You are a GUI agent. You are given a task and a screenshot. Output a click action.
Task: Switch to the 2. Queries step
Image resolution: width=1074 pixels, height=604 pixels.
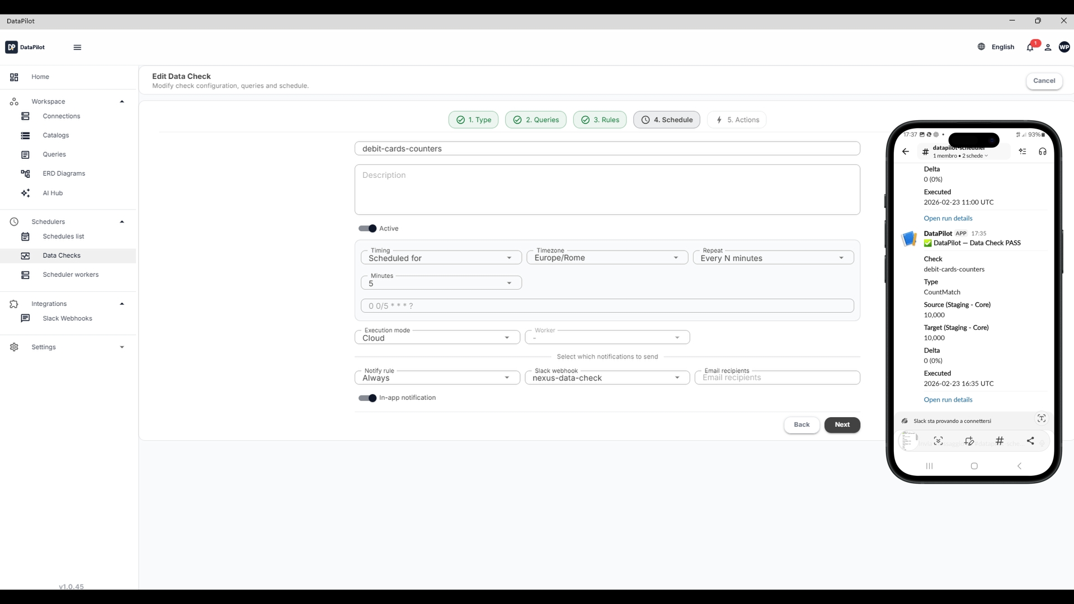click(535, 120)
